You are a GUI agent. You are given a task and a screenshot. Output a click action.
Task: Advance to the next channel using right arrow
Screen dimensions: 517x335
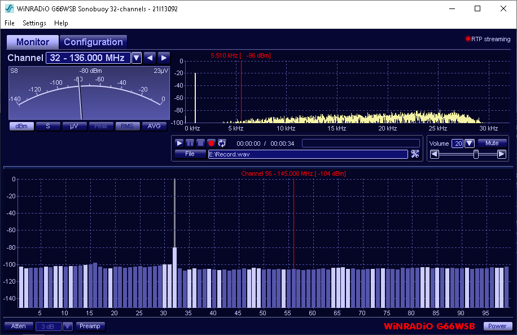pyautogui.click(x=164, y=58)
